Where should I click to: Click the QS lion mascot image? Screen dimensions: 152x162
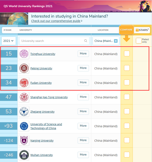coord(145,6)
